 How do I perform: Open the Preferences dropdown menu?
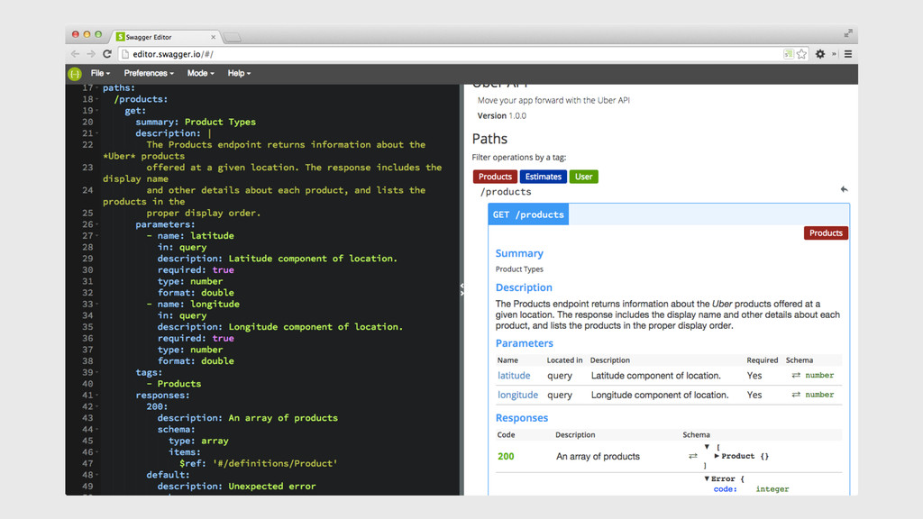point(149,73)
